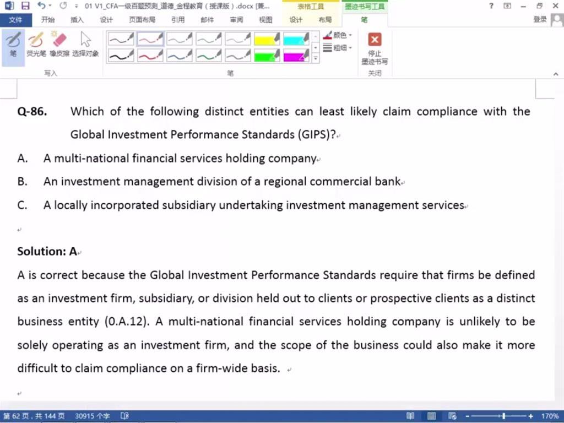
Task: Click the Solution: A heading
Action: [47, 251]
